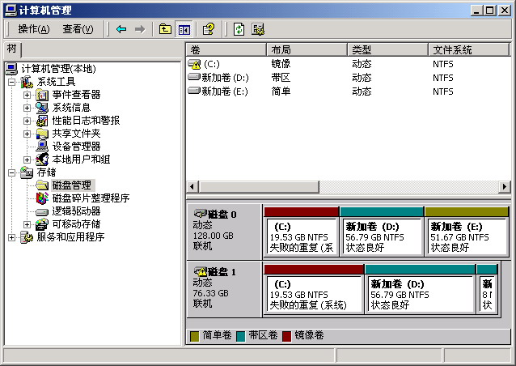Click the rightmost toolbar icon beside Refresh

(x=258, y=29)
